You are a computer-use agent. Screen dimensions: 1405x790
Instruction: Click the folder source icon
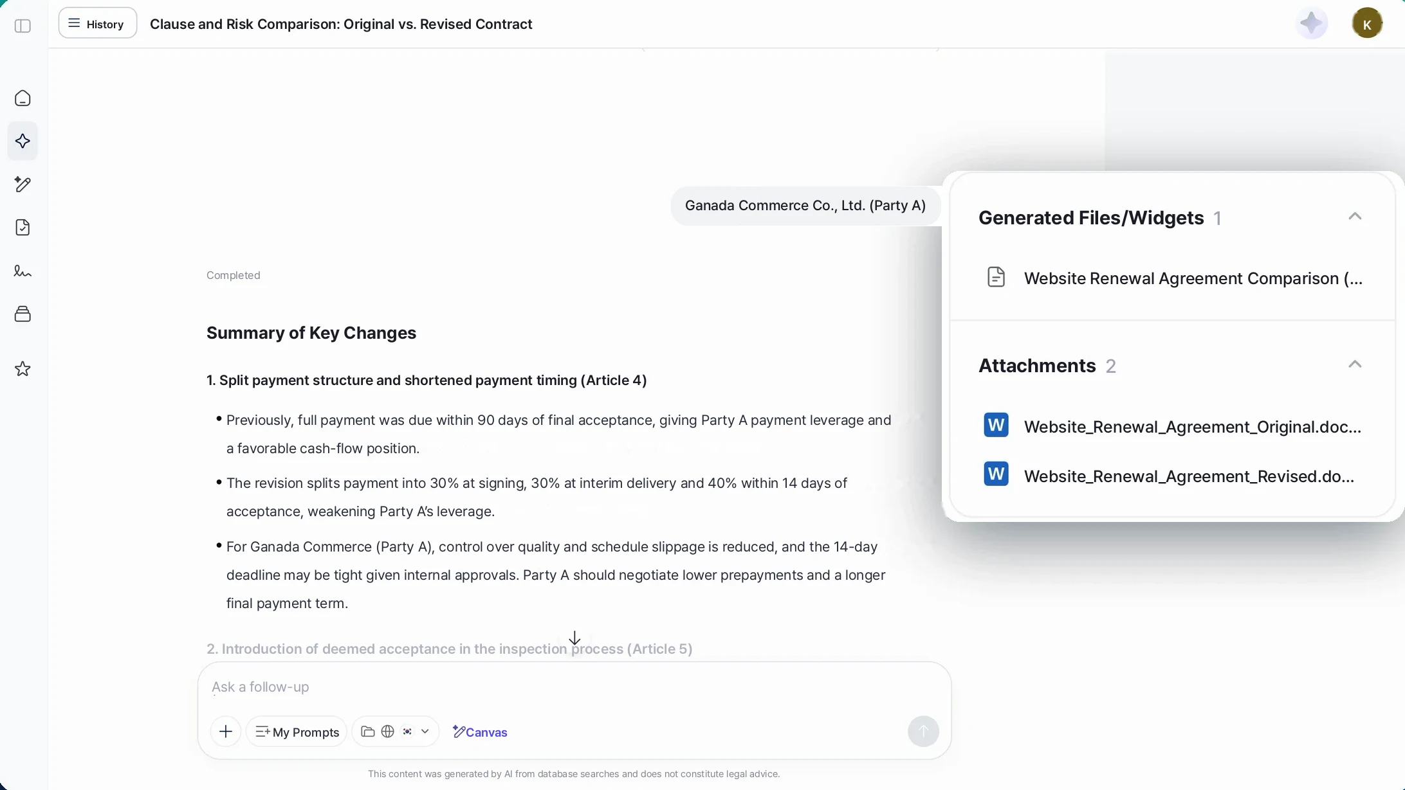point(368,732)
